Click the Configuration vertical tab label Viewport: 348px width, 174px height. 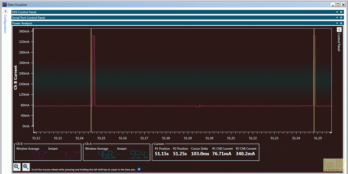pyautogui.click(x=5, y=24)
